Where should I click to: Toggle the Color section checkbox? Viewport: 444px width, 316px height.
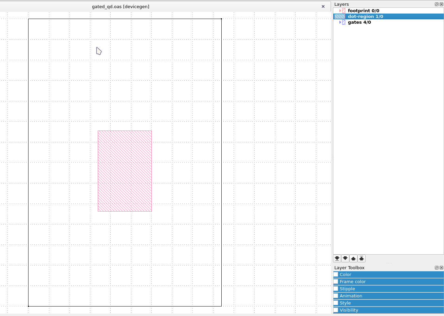coord(336,275)
